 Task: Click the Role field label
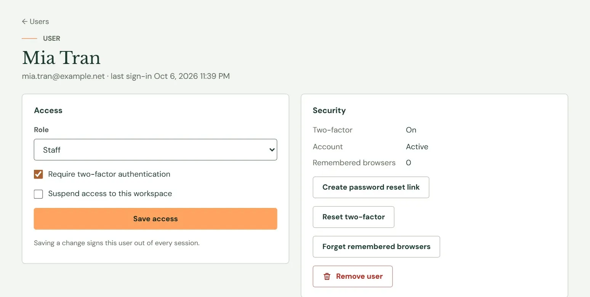tap(41, 130)
